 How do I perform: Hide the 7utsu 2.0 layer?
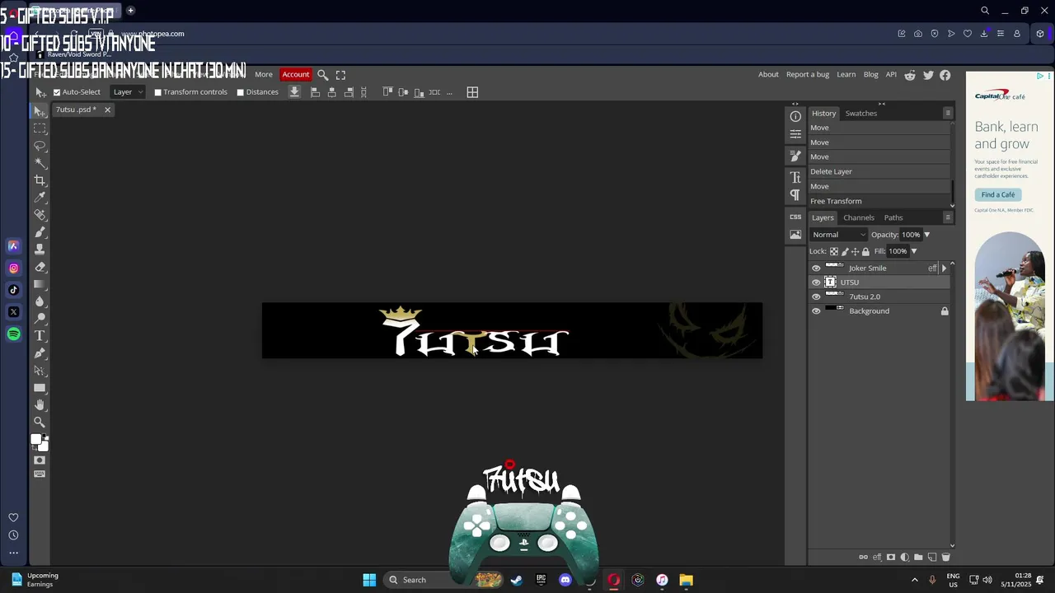(816, 296)
